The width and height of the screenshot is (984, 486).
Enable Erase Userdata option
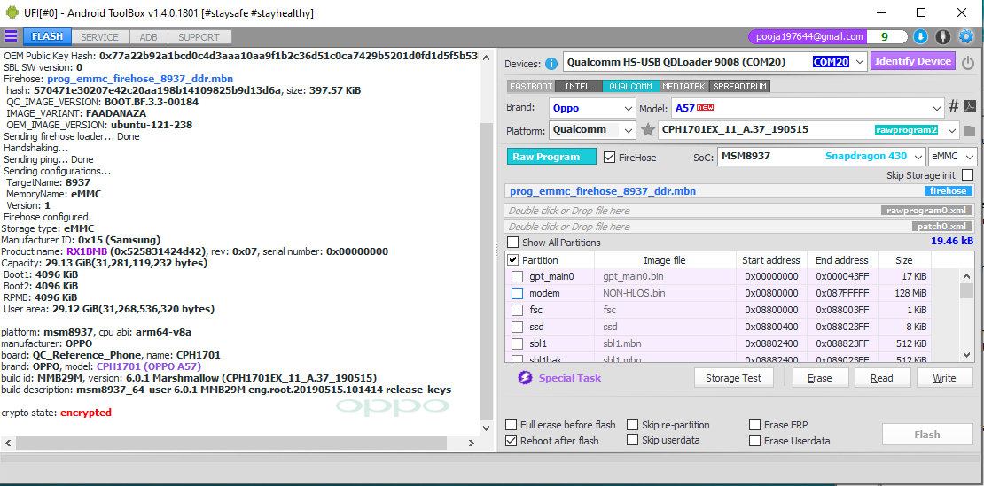tap(755, 440)
